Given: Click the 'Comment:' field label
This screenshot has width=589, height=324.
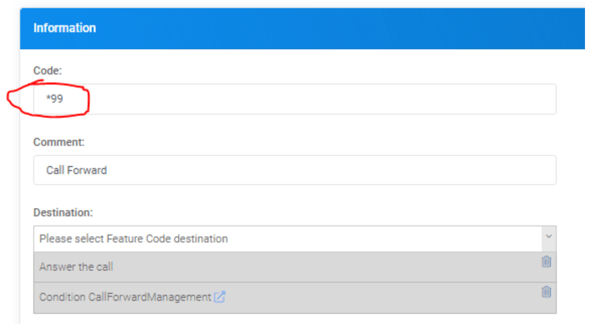Looking at the screenshot, I should click(x=59, y=142).
